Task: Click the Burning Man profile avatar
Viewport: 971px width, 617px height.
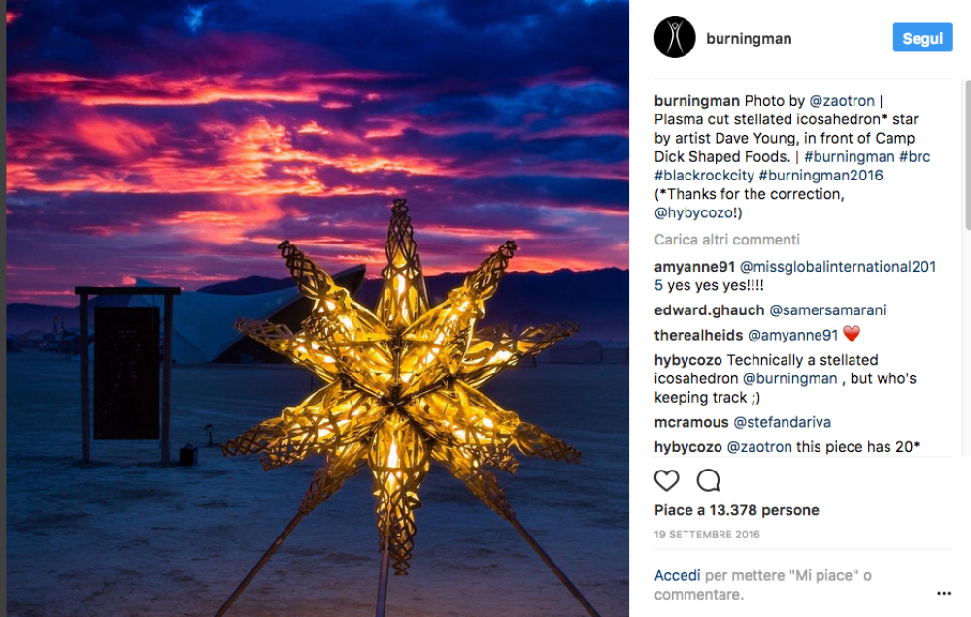Action: (x=675, y=39)
